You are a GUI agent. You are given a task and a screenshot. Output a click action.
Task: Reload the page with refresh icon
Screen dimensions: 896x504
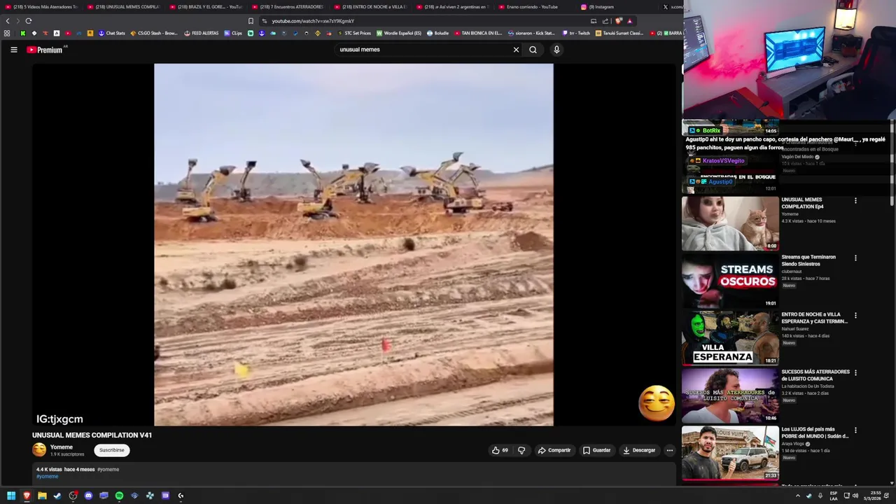tap(28, 21)
